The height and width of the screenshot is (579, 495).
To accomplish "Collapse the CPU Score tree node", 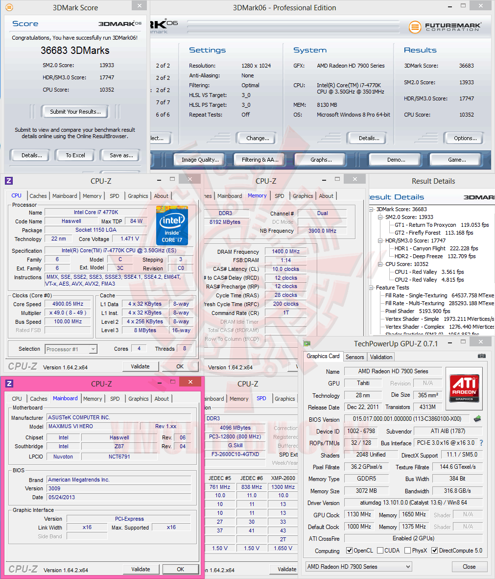I will [x=380, y=264].
